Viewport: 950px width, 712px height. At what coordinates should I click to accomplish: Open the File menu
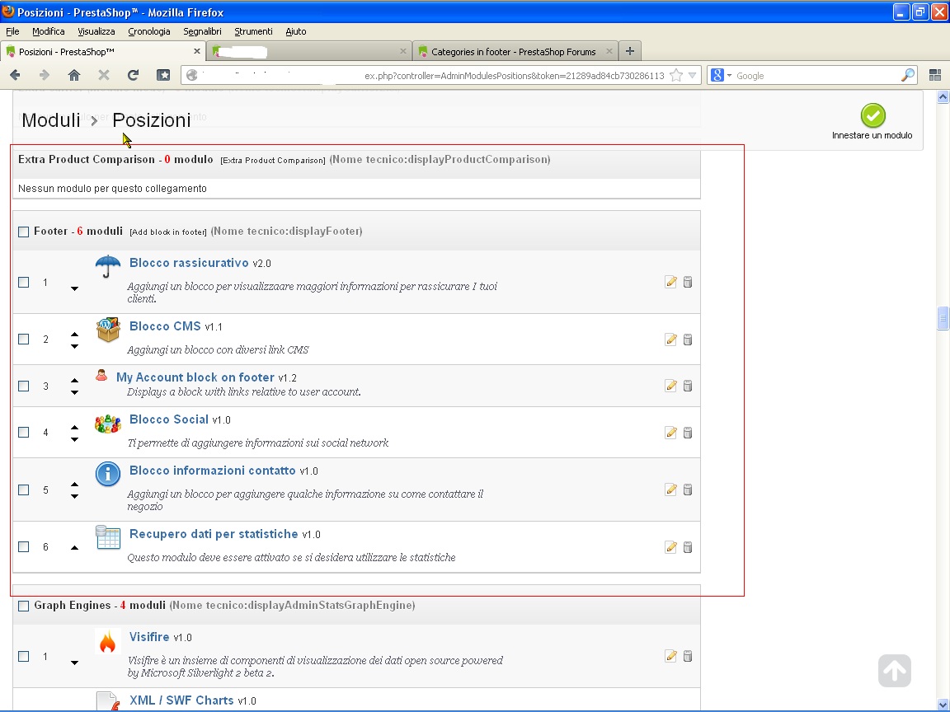12,31
